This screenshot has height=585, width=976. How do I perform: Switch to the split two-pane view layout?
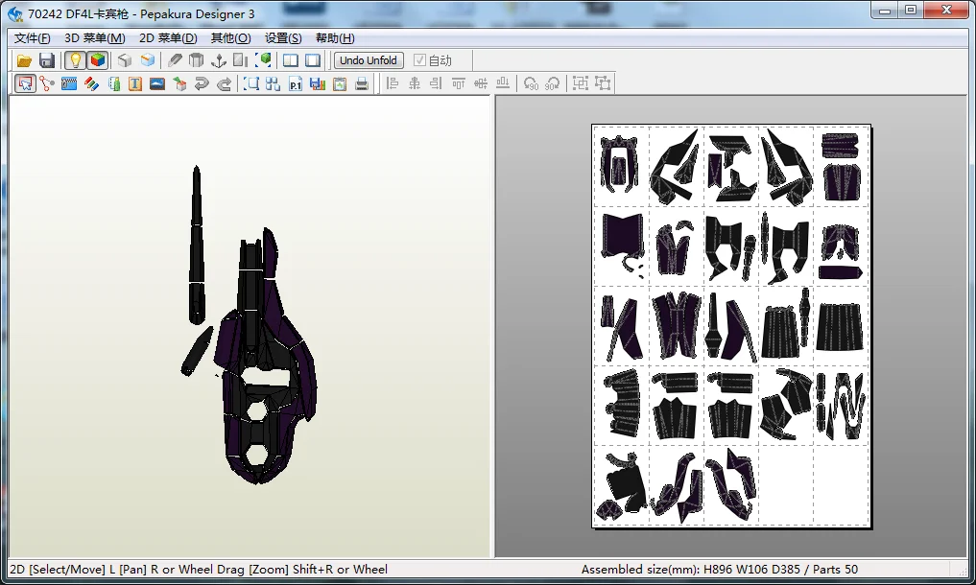point(291,60)
